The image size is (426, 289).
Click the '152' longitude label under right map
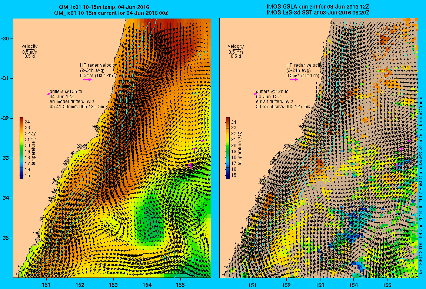coord(286,285)
